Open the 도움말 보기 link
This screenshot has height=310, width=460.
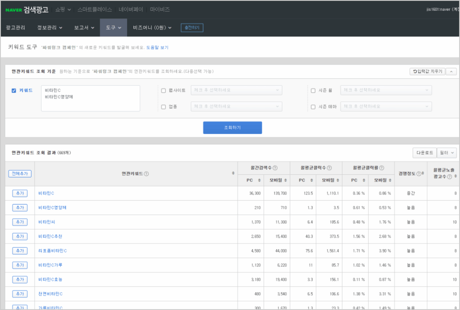coord(157,47)
